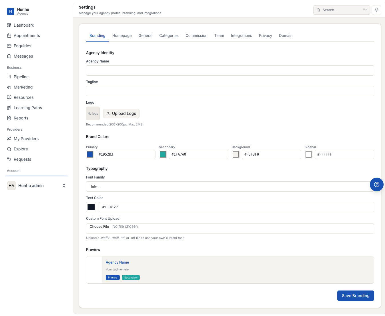Click the search magnifier icon in header
The width and height of the screenshot is (385, 316).
click(318, 10)
